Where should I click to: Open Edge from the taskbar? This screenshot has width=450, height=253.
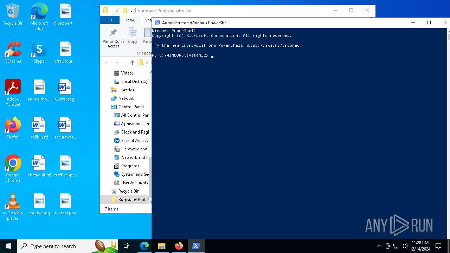144,246
